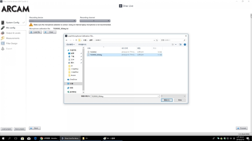Click the Size column header

coord(157,48)
